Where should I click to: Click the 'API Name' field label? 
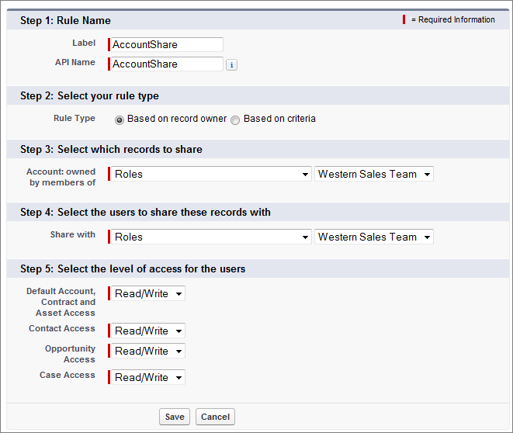[x=75, y=62]
